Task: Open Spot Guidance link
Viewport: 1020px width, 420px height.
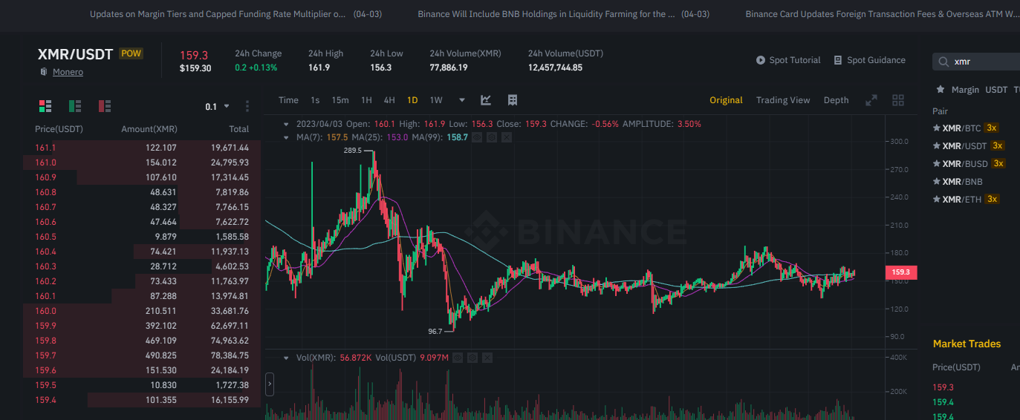Action: [876, 60]
